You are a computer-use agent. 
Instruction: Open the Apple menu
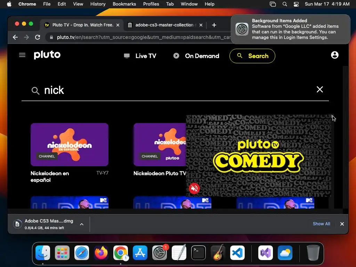9,4
